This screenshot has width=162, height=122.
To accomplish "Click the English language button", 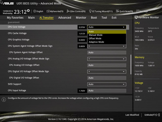I will (x=38, y=11).
